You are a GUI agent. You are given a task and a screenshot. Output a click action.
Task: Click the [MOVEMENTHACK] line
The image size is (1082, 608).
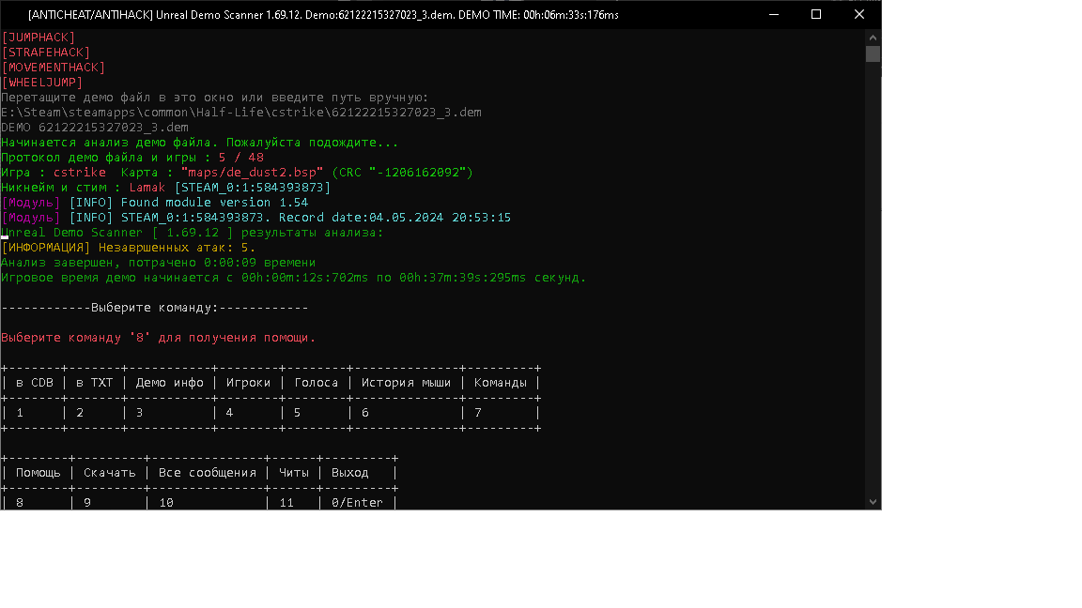(x=54, y=68)
